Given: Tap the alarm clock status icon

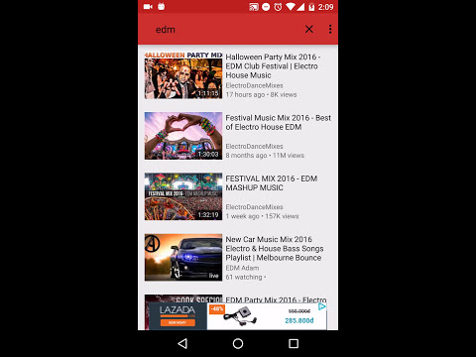Looking at the screenshot, I should [278, 7].
